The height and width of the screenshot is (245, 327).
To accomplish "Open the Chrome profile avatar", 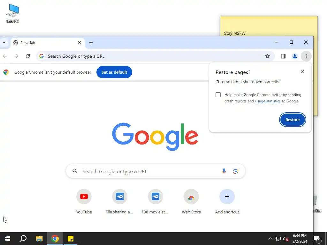I will pos(294,56).
